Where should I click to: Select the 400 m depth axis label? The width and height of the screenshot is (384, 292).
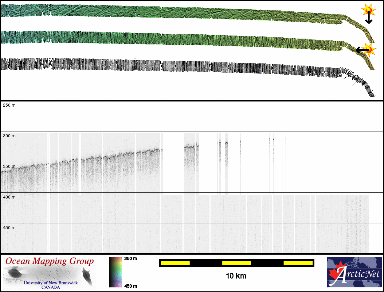click(9, 197)
